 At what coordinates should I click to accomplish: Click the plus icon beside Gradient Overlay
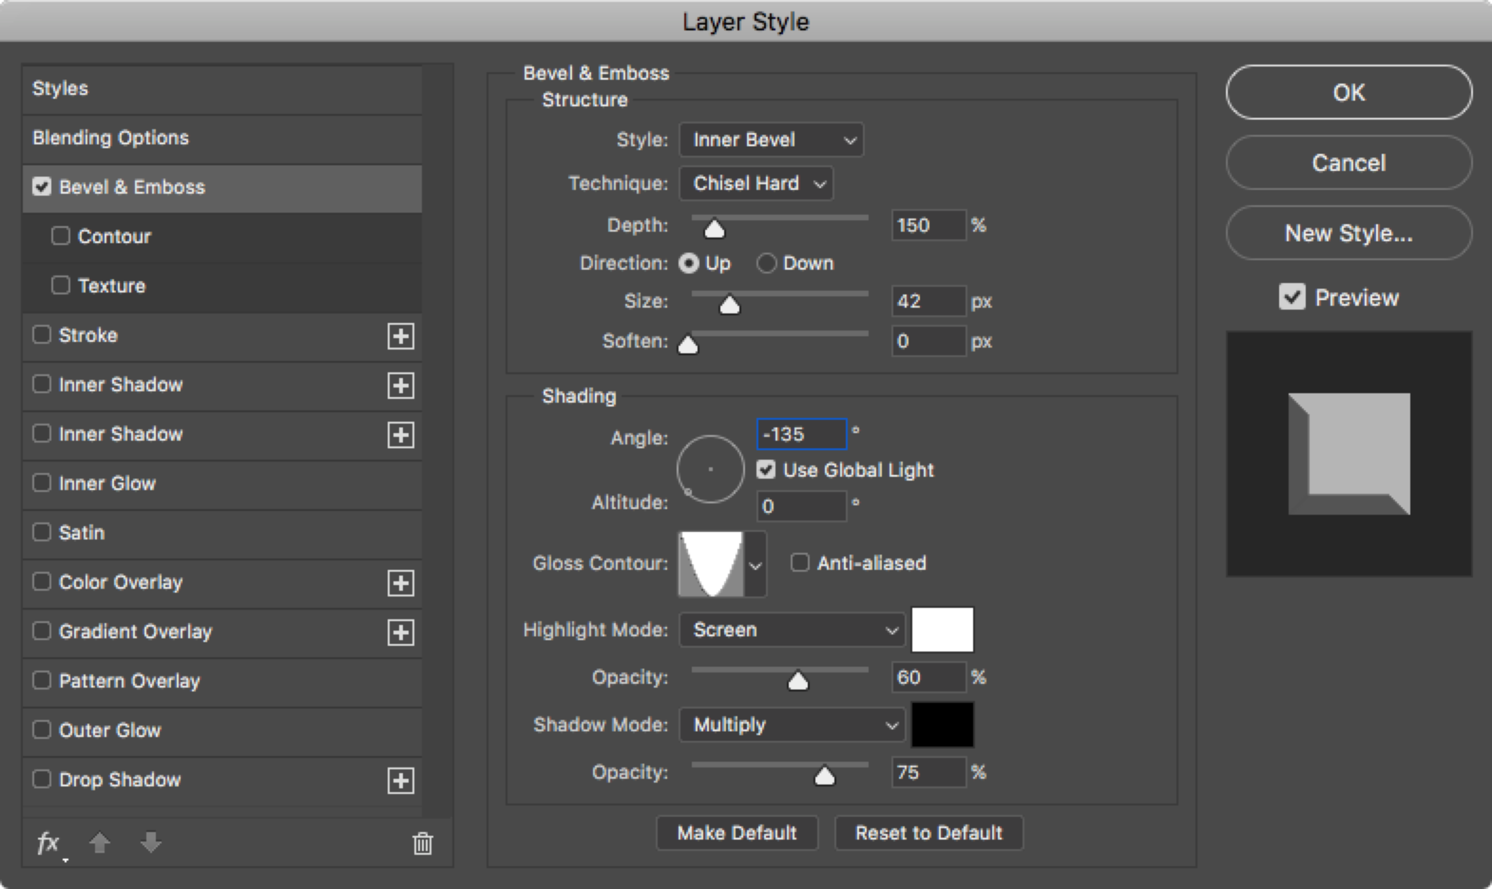click(400, 632)
